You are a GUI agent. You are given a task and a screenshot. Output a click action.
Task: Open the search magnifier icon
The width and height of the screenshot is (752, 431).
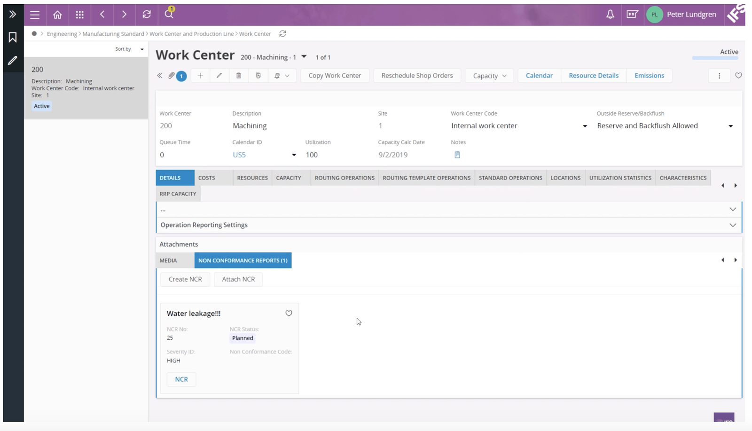169,14
